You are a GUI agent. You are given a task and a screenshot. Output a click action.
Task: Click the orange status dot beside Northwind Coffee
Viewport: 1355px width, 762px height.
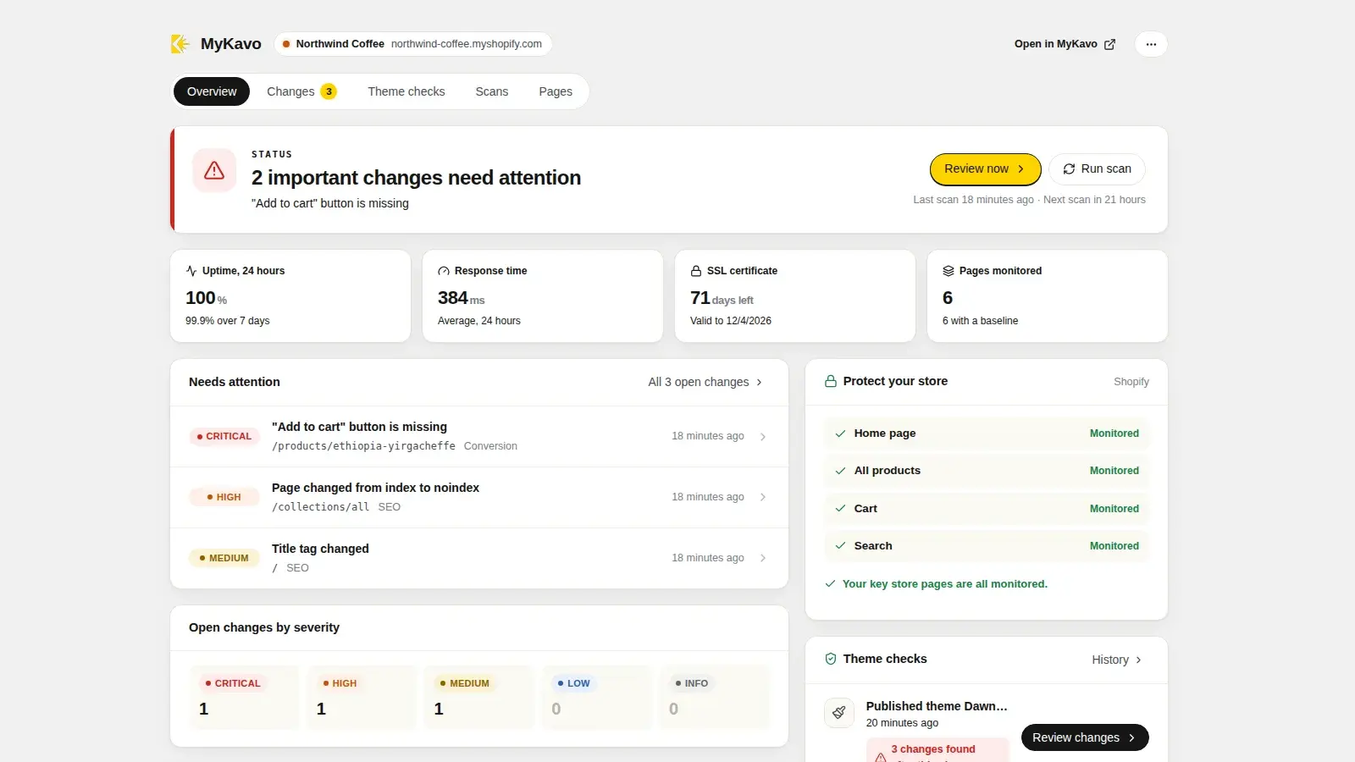[286, 44]
